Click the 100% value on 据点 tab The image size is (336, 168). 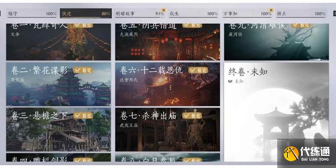tap(320, 14)
